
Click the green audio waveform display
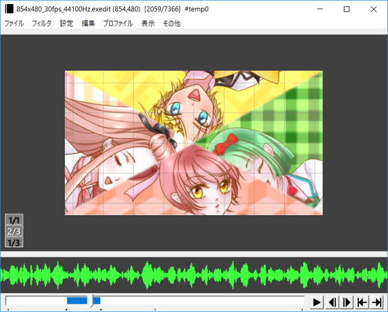194,275
